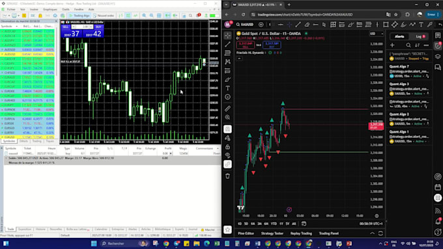Viewport: 443px width, 249px height.
Task: Open the Windows Start menu
Action: [x=94, y=243]
